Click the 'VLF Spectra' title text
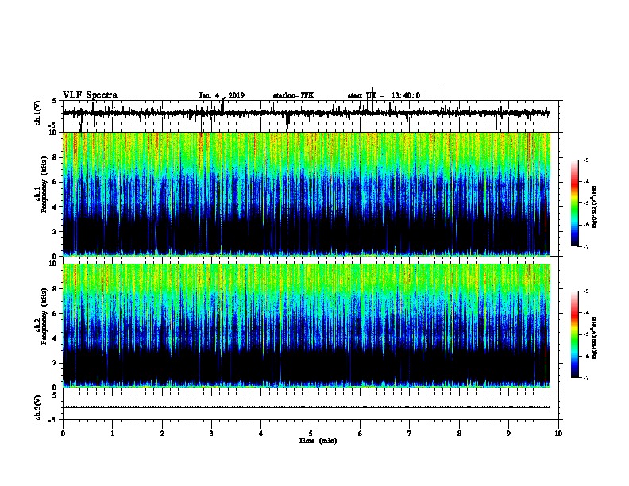 click(x=90, y=95)
